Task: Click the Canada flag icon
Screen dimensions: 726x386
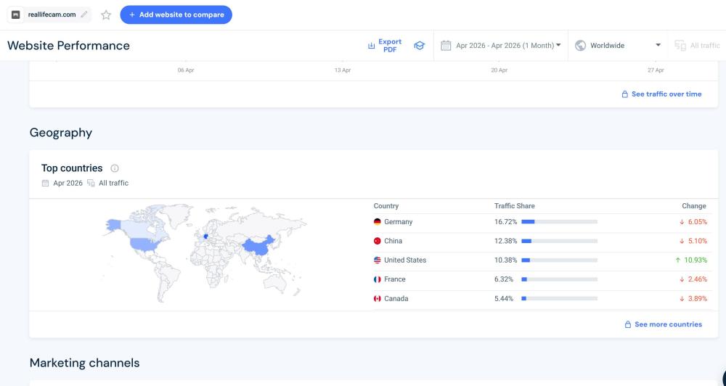Action: (x=378, y=298)
